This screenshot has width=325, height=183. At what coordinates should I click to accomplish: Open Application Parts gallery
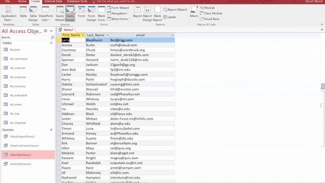tap(9, 14)
